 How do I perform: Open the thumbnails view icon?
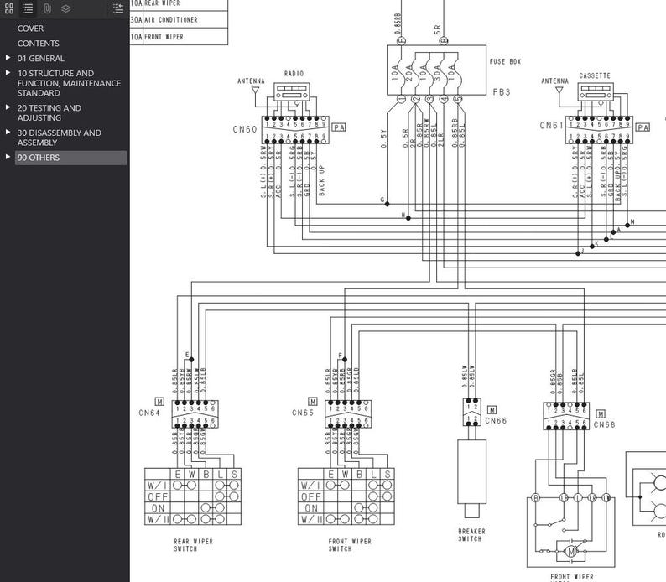click(9, 8)
